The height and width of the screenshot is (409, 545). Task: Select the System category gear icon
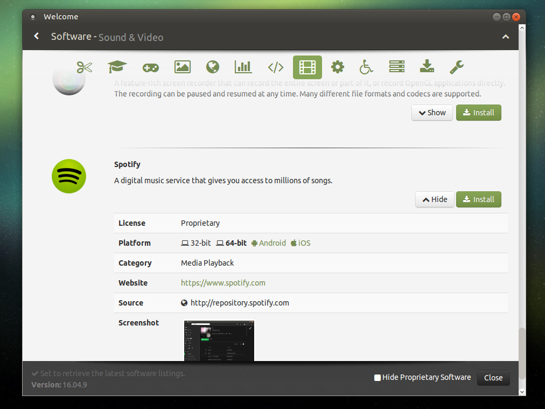[337, 67]
